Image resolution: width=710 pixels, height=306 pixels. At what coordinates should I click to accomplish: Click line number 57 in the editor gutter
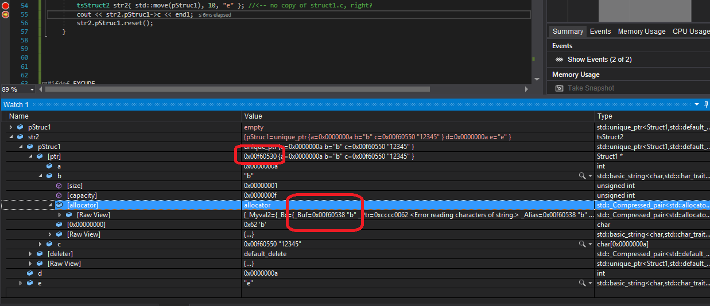click(24, 32)
